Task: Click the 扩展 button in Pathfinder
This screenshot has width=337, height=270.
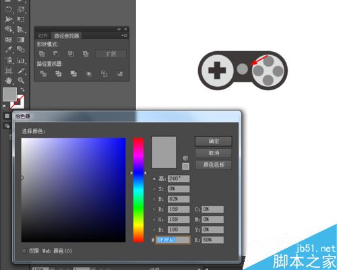Action: click(111, 54)
